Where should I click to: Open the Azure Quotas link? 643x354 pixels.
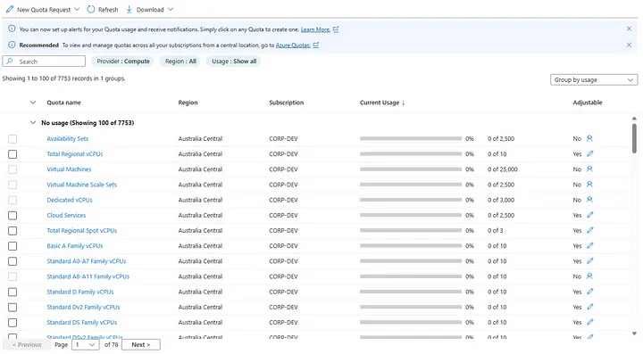click(293, 45)
